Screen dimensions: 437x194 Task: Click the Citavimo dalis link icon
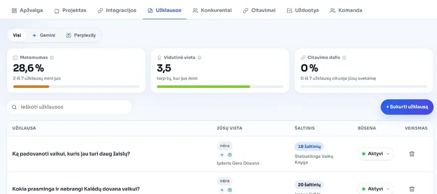click(303, 58)
